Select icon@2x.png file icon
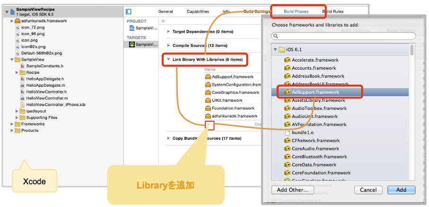The height and width of the screenshot is (207, 429). tap(18, 46)
